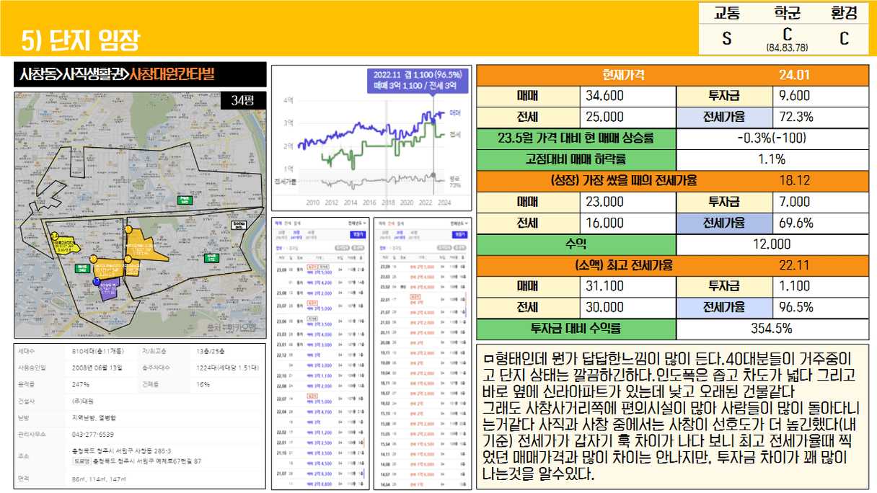This screenshot has height=493, width=877.
Task: Click the 31,100 매매 price cell
Action: coord(629,286)
